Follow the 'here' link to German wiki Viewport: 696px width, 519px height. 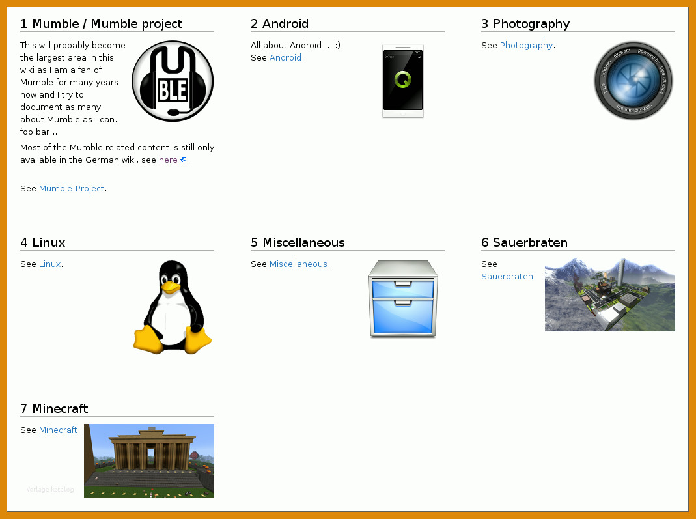point(168,160)
